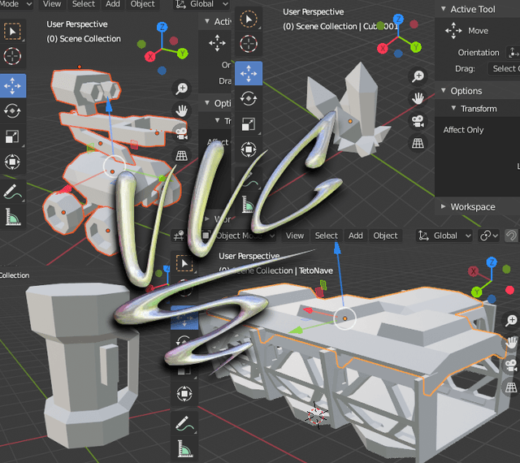Click the Y axis on robot viewport gizmo
The height and width of the screenshot is (463, 520).
point(182,53)
